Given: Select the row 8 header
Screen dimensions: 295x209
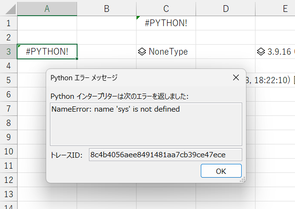Looking at the screenshot, I should (x=9, y=123).
